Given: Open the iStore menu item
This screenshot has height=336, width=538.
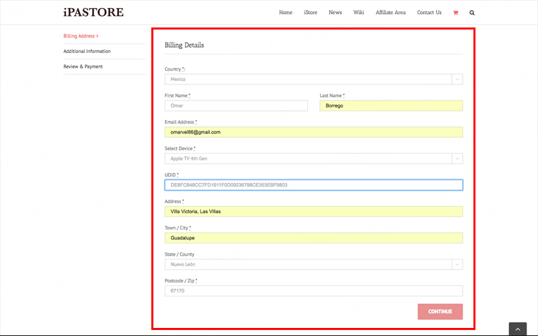Looking at the screenshot, I should (x=311, y=12).
